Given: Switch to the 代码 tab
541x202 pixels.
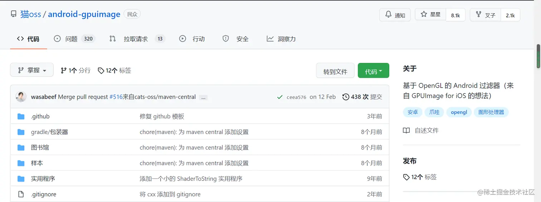Looking at the screenshot, I should [x=28, y=39].
